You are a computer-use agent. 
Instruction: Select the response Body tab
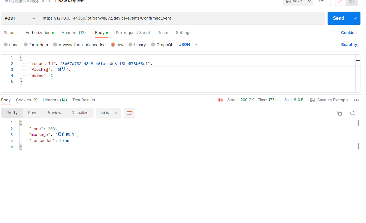(6, 100)
